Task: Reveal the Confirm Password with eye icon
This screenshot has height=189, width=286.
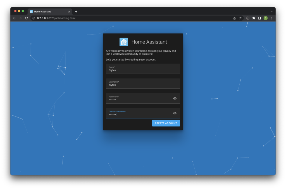Action: (x=175, y=113)
